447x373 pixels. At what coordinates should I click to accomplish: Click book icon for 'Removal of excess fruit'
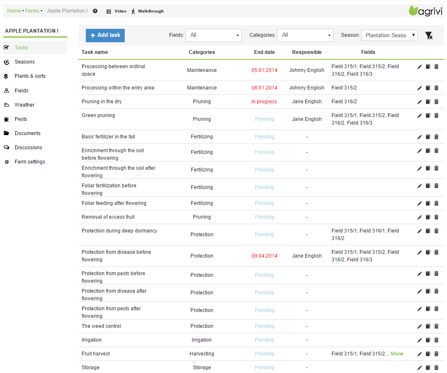pyautogui.click(x=428, y=217)
